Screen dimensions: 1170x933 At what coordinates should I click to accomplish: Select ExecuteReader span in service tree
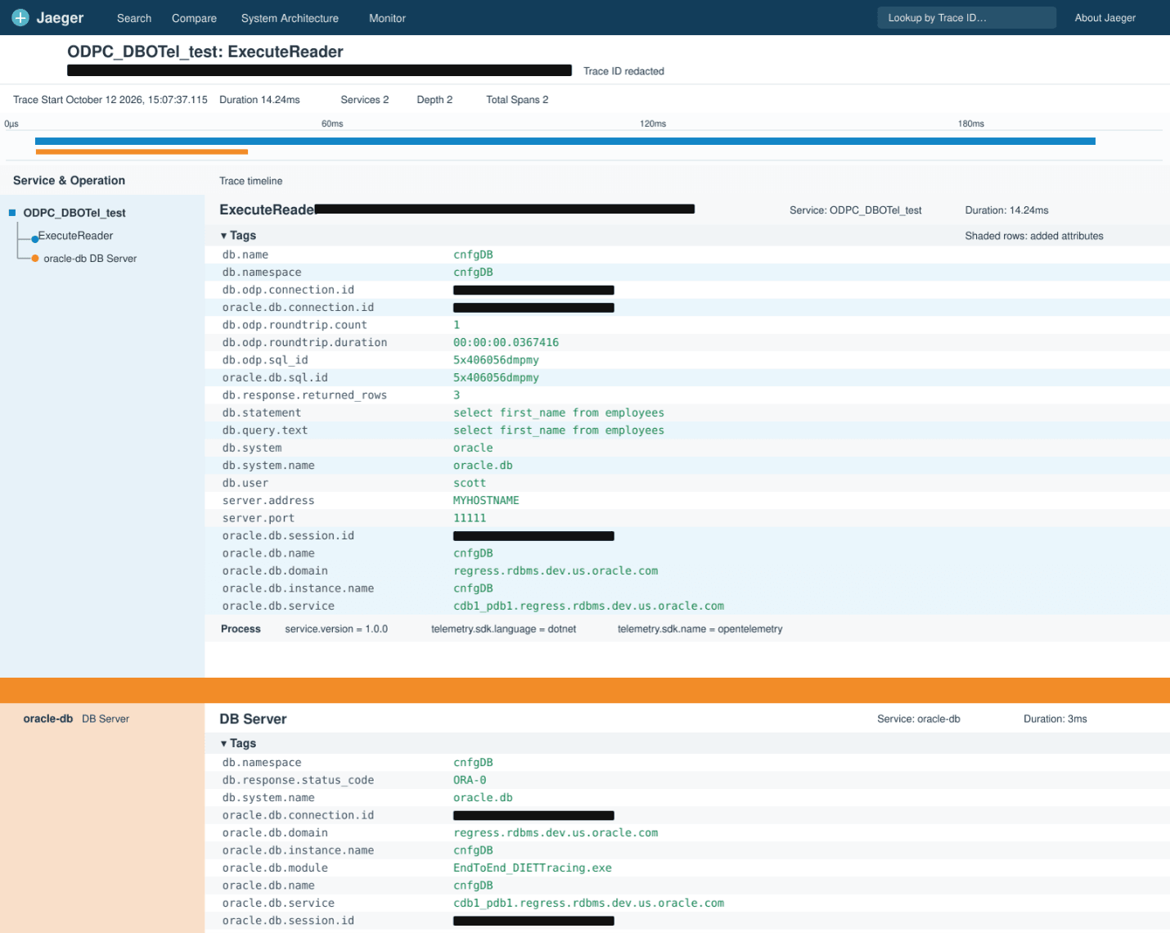click(75, 236)
